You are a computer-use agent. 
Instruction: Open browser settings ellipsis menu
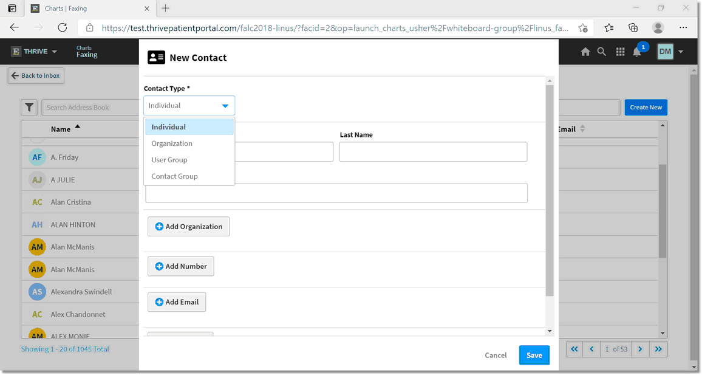tap(683, 28)
